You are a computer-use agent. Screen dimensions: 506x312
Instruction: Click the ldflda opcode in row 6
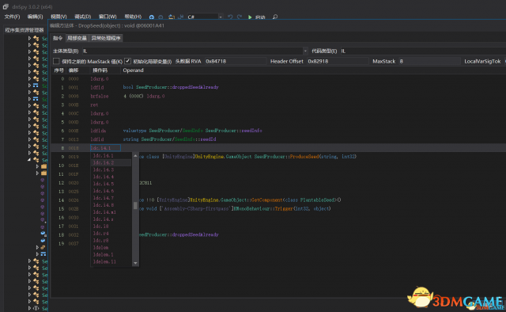tap(98, 131)
